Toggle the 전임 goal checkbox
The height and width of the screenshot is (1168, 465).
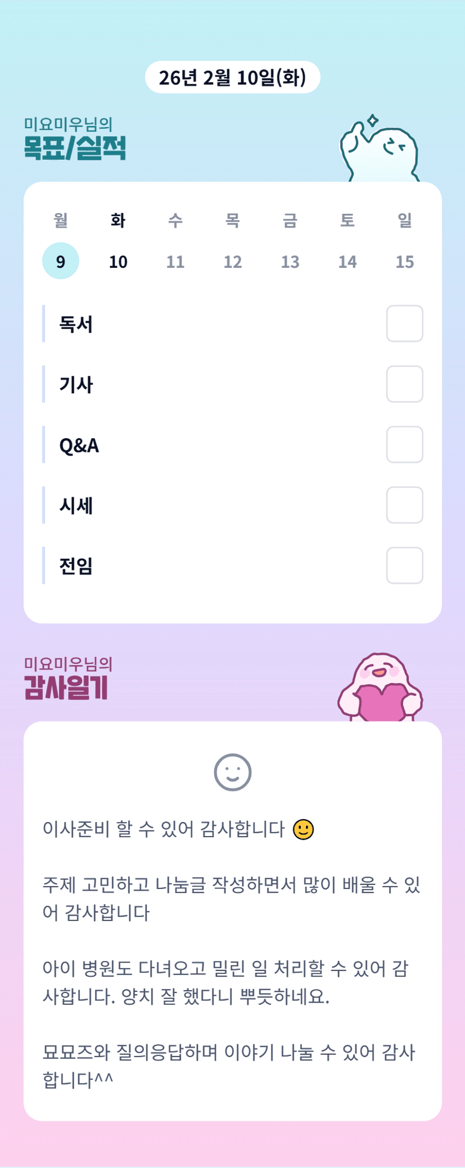point(404,565)
